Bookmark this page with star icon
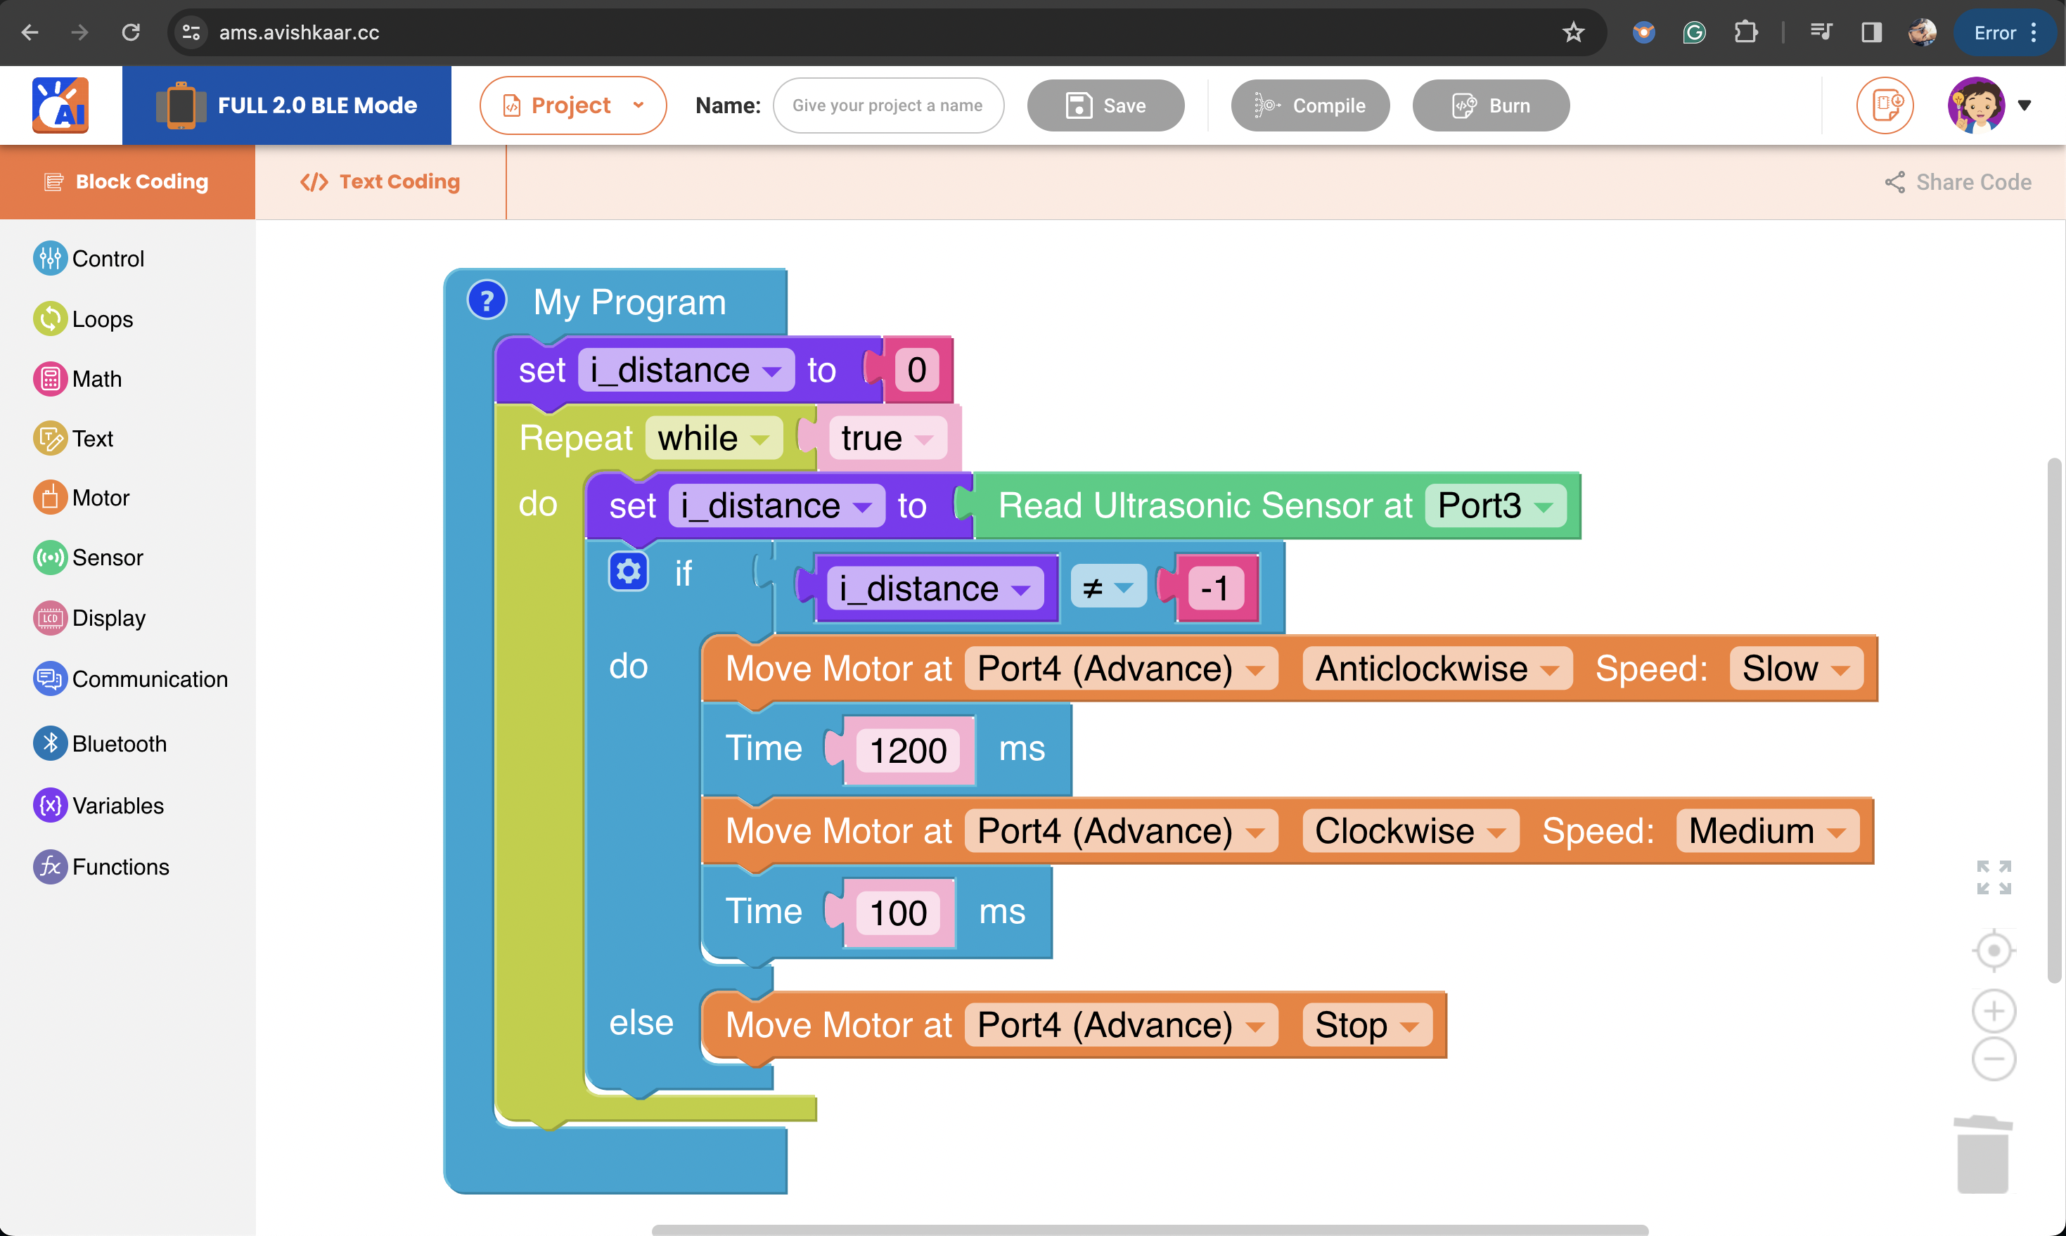This screenshot has height=1236, width=2066. click(1573, 32)
